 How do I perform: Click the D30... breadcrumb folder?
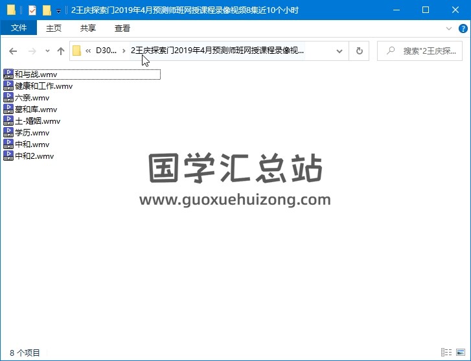[106, 51]
